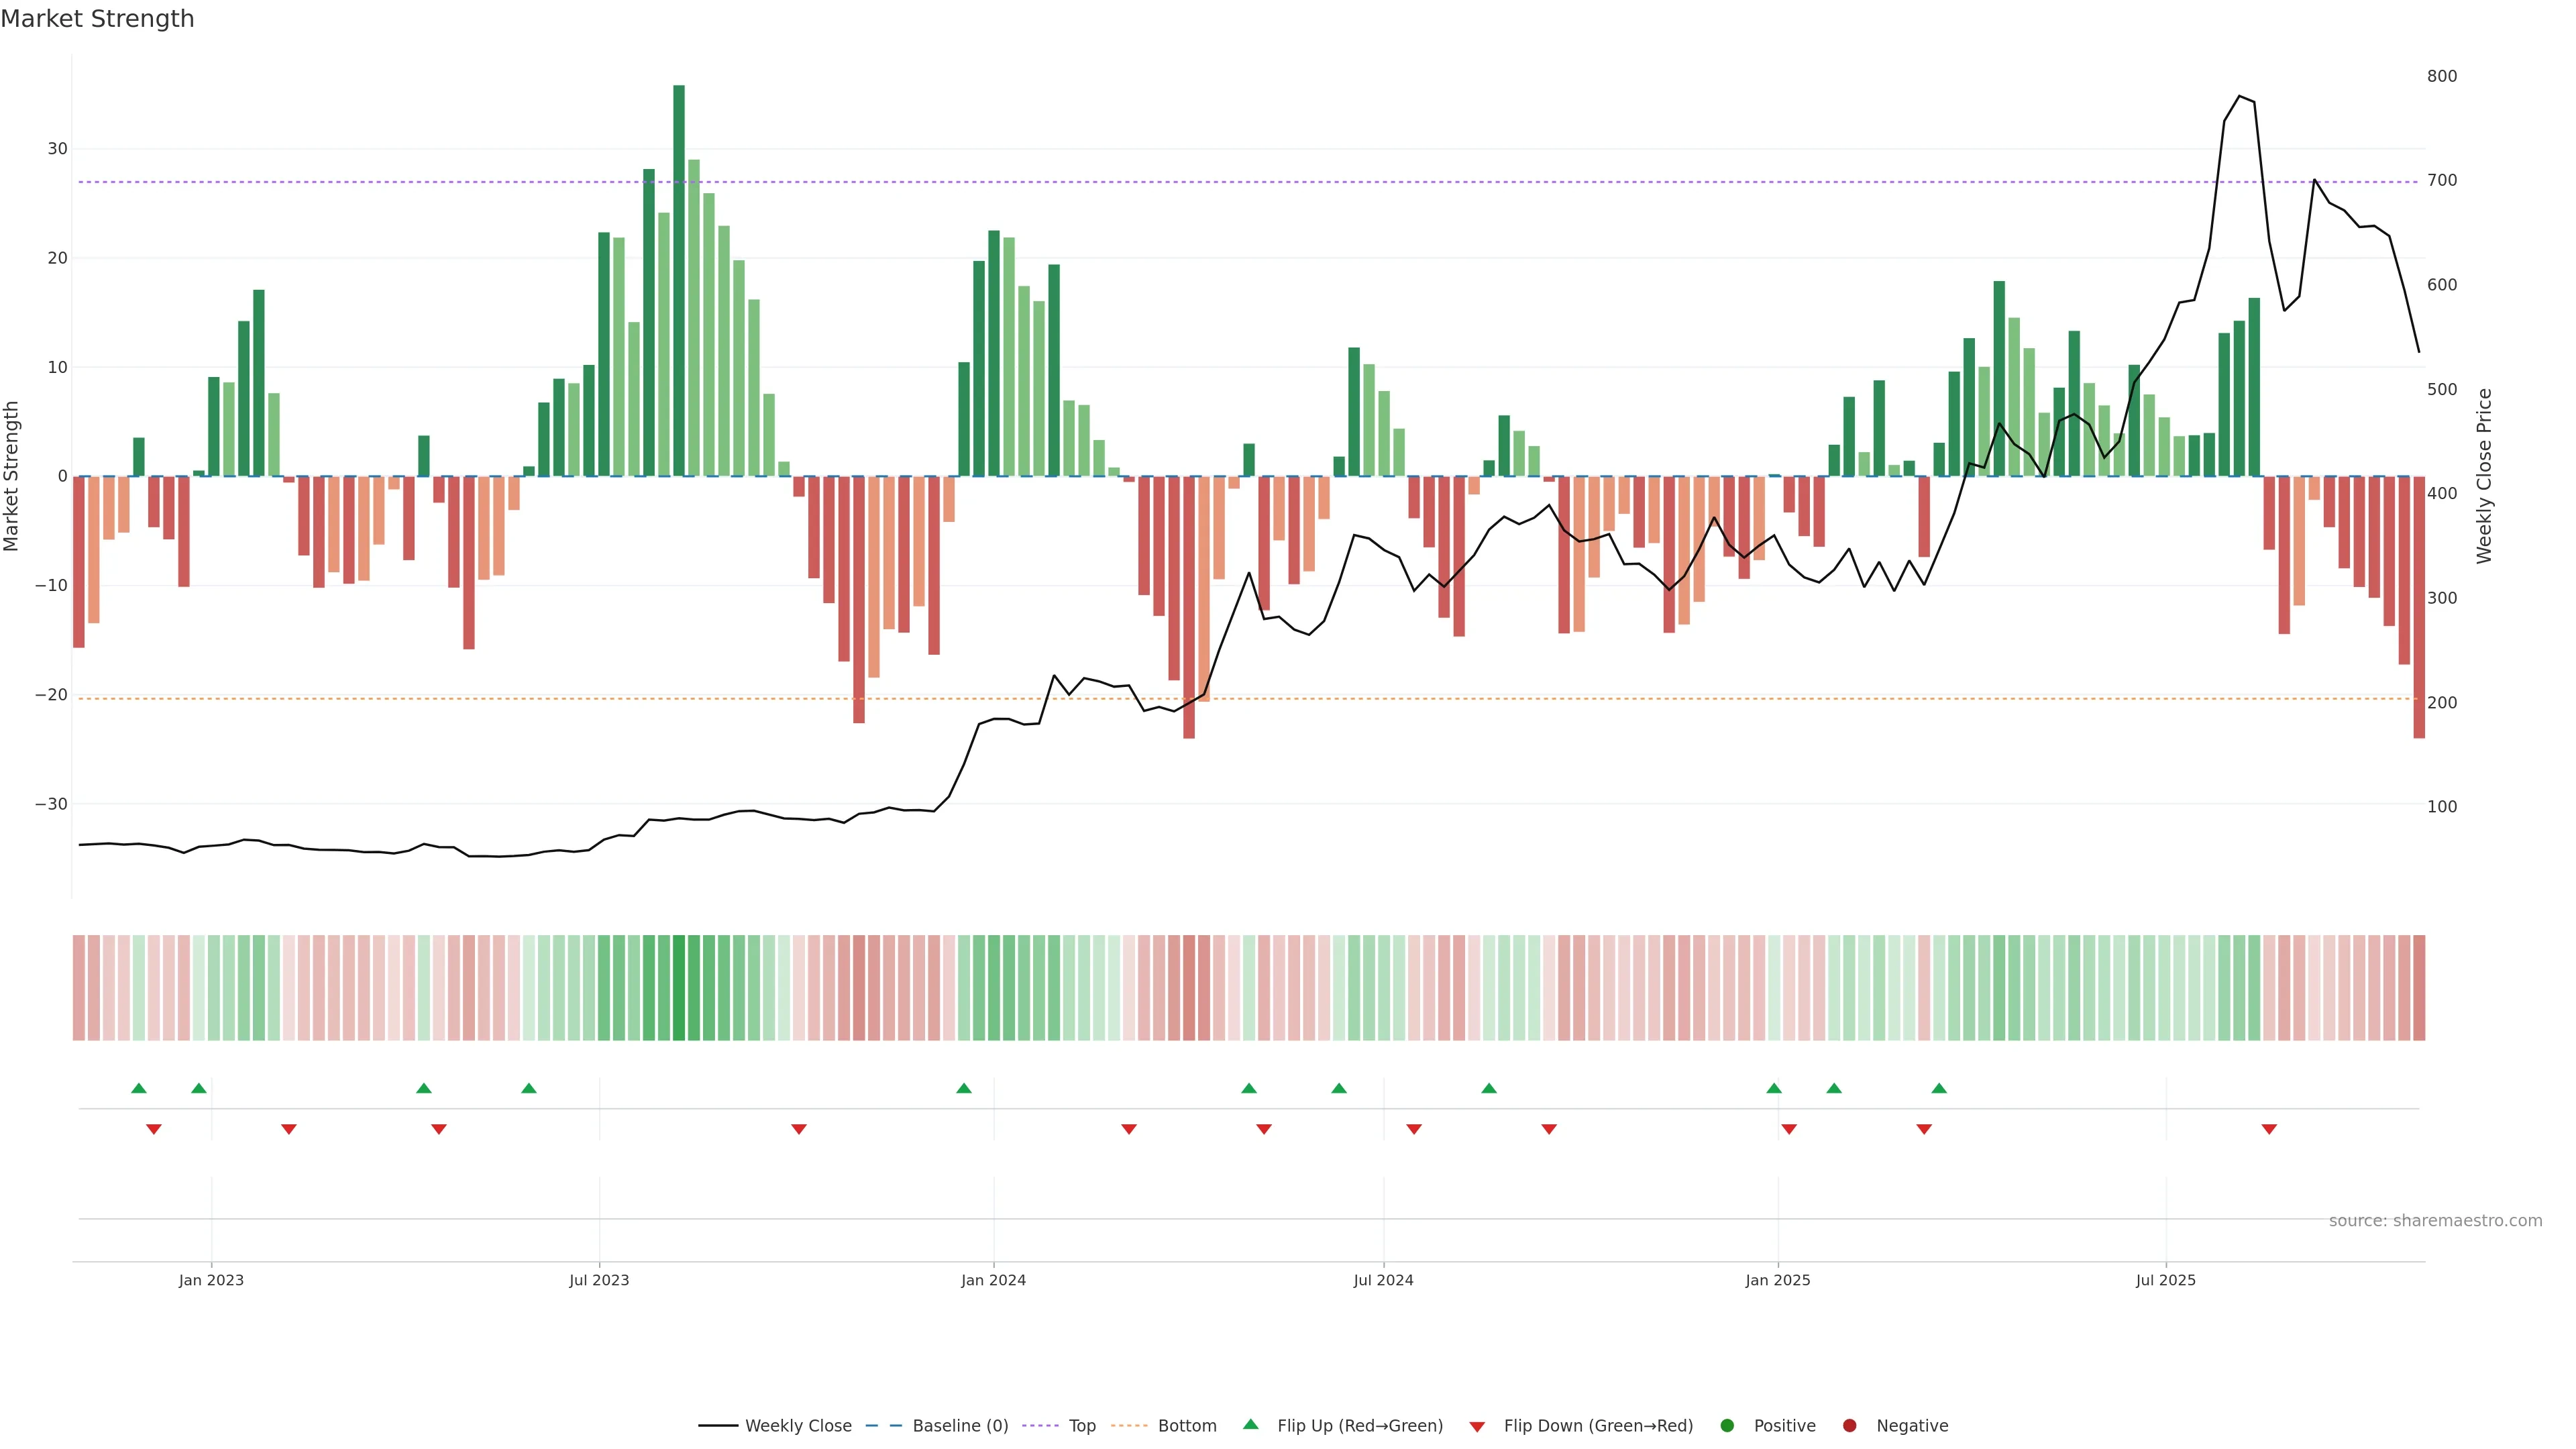Image resolution: width=2576 pixels, height=1449 pixels.
Task: Click the darkest green heatmap strip cell
Action: click(679, 987)
